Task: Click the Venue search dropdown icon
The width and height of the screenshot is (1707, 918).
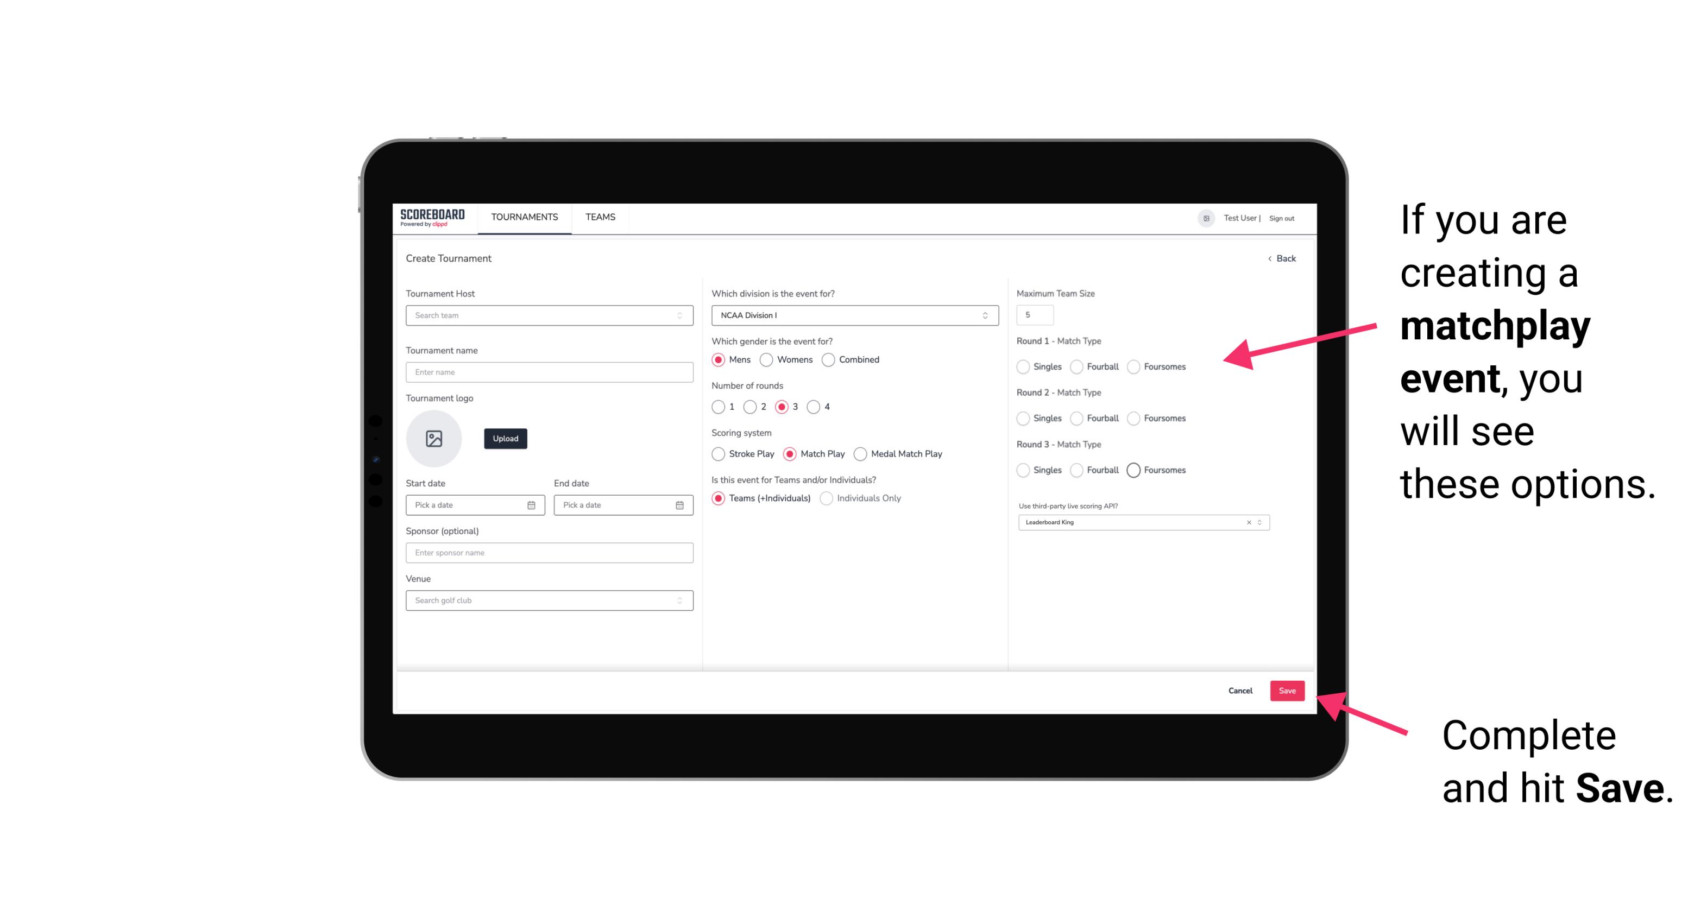Action: point(679,600)
